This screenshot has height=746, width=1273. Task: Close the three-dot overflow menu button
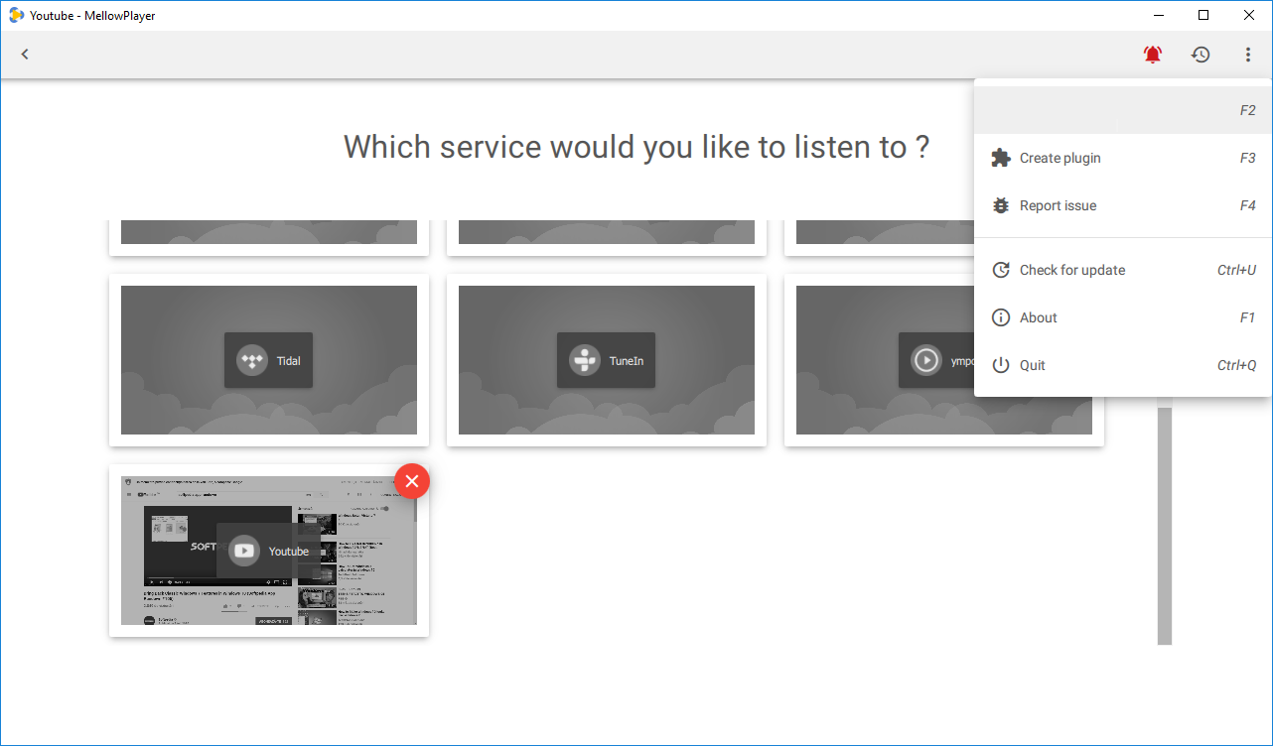[1248, 55]
